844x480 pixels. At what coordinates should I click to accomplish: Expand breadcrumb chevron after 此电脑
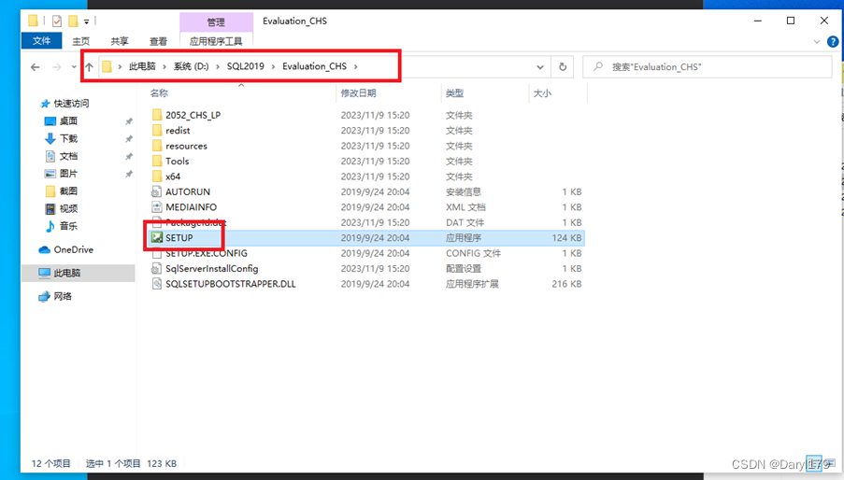point(165,66)
